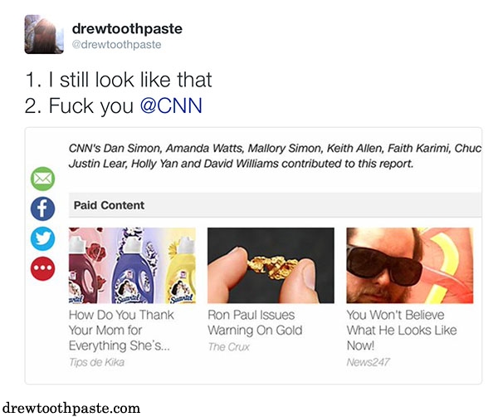The width and height of the screenshot is (498, 417).
Task: Click the CNN contributors credit text
Action: point(275,155)
